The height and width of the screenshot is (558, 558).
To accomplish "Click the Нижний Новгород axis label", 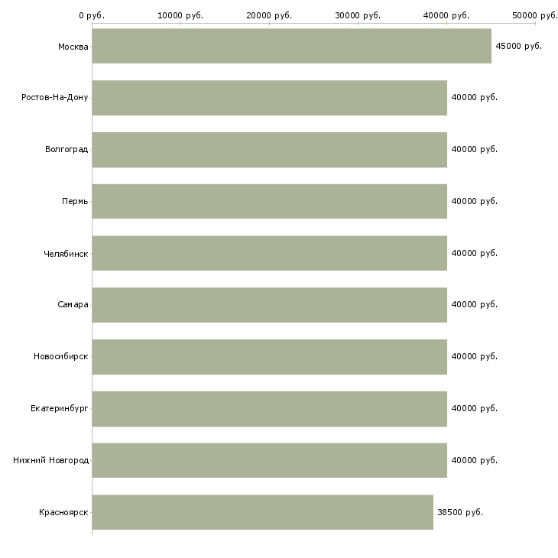I will (x=50, y=460).
